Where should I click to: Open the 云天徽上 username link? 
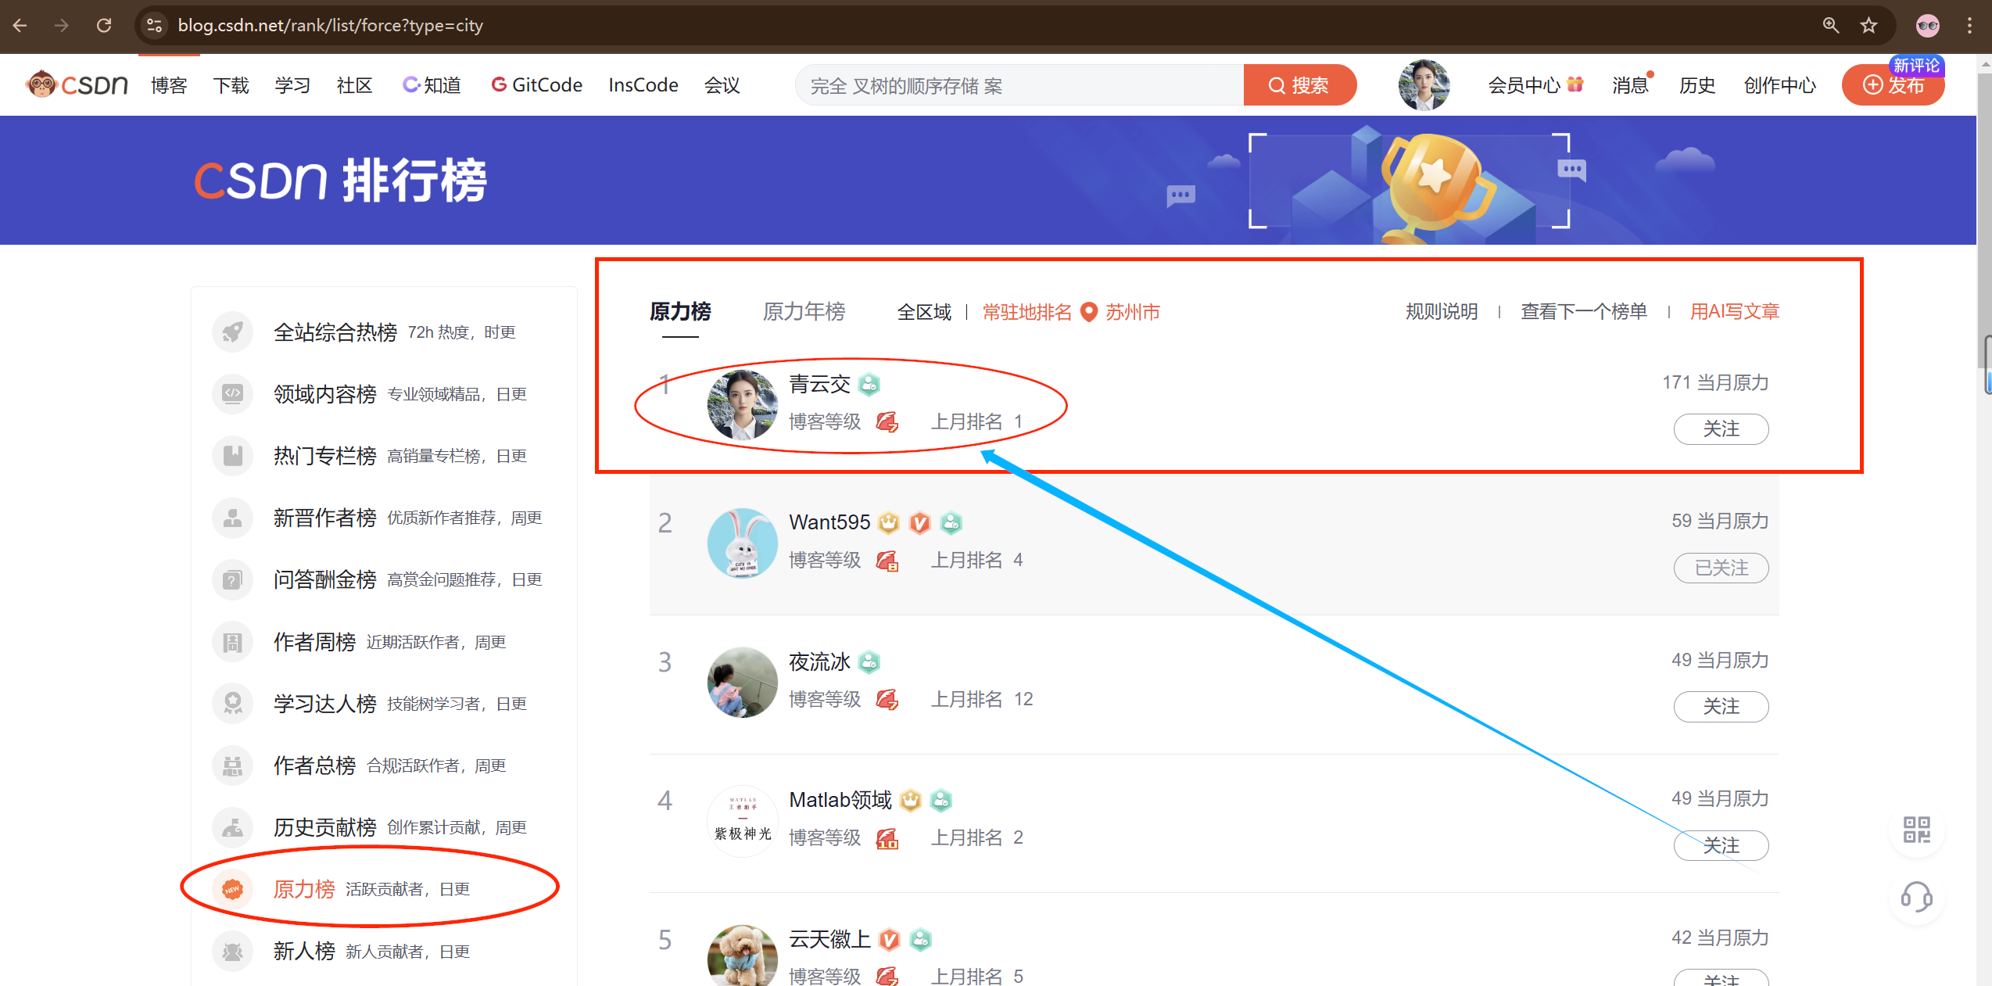829,939
